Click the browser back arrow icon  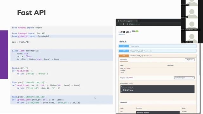point(118,24)
